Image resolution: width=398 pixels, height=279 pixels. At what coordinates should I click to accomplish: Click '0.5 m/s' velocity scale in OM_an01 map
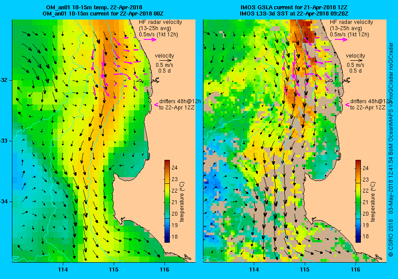[165, 65]
